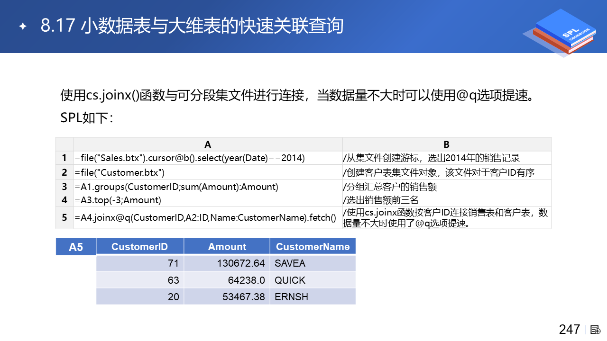The image size is (607, 341).
Task: Click the slide title "8.17 小数据表与大维表的快速关联查询"
Action: [192, 26]
